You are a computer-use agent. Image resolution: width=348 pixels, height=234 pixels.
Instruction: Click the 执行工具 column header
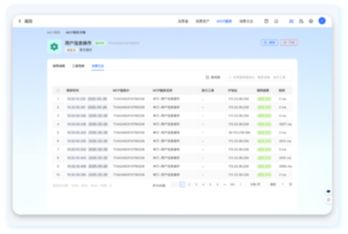207,90
